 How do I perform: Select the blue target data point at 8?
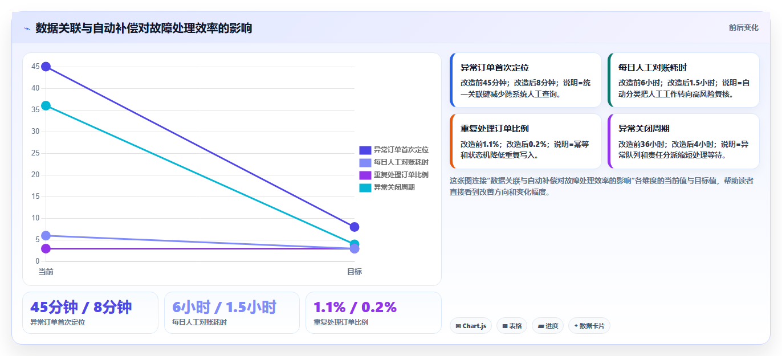pyautogui.click(x=355, y=227)
